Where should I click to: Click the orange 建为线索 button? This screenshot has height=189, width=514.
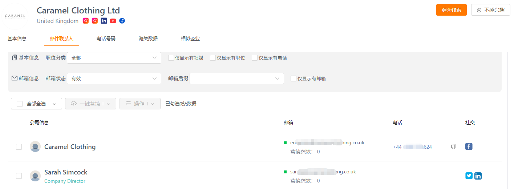click(x=452, y=10)
